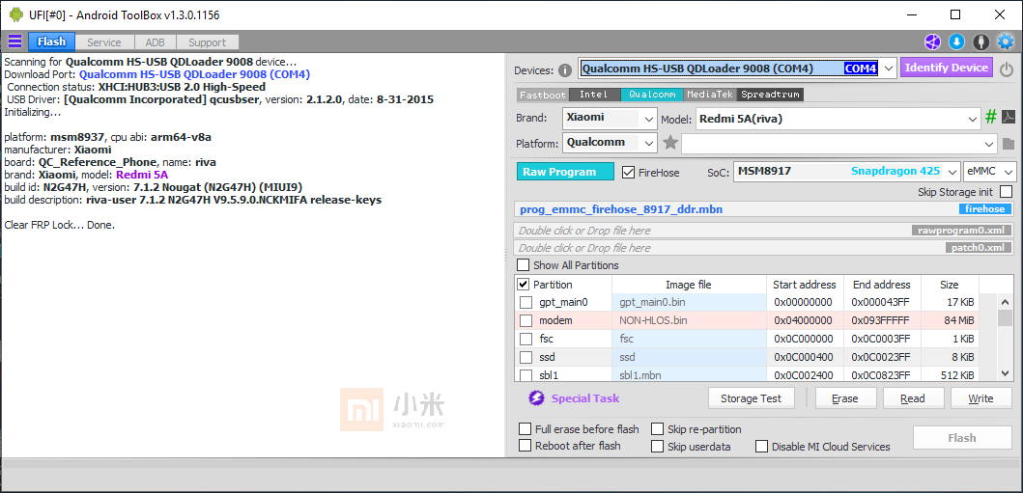
Task: Click the blue download updates icon
Action: [956, 42]
